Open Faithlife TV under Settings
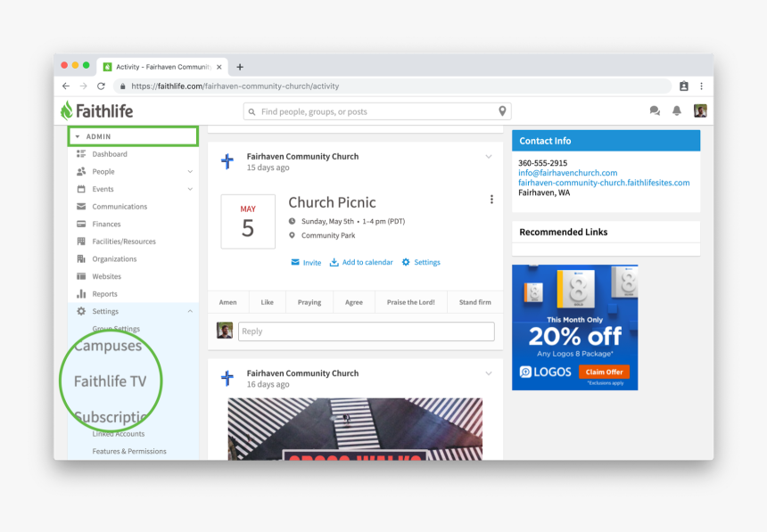 (110, 381)
